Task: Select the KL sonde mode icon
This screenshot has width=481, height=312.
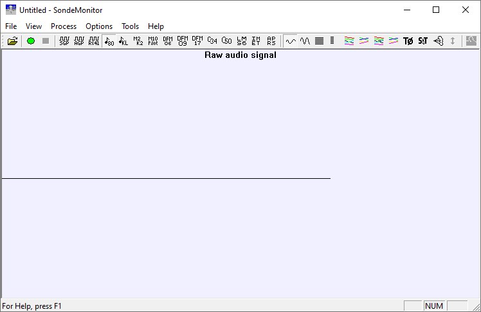Action: (123, 41)
